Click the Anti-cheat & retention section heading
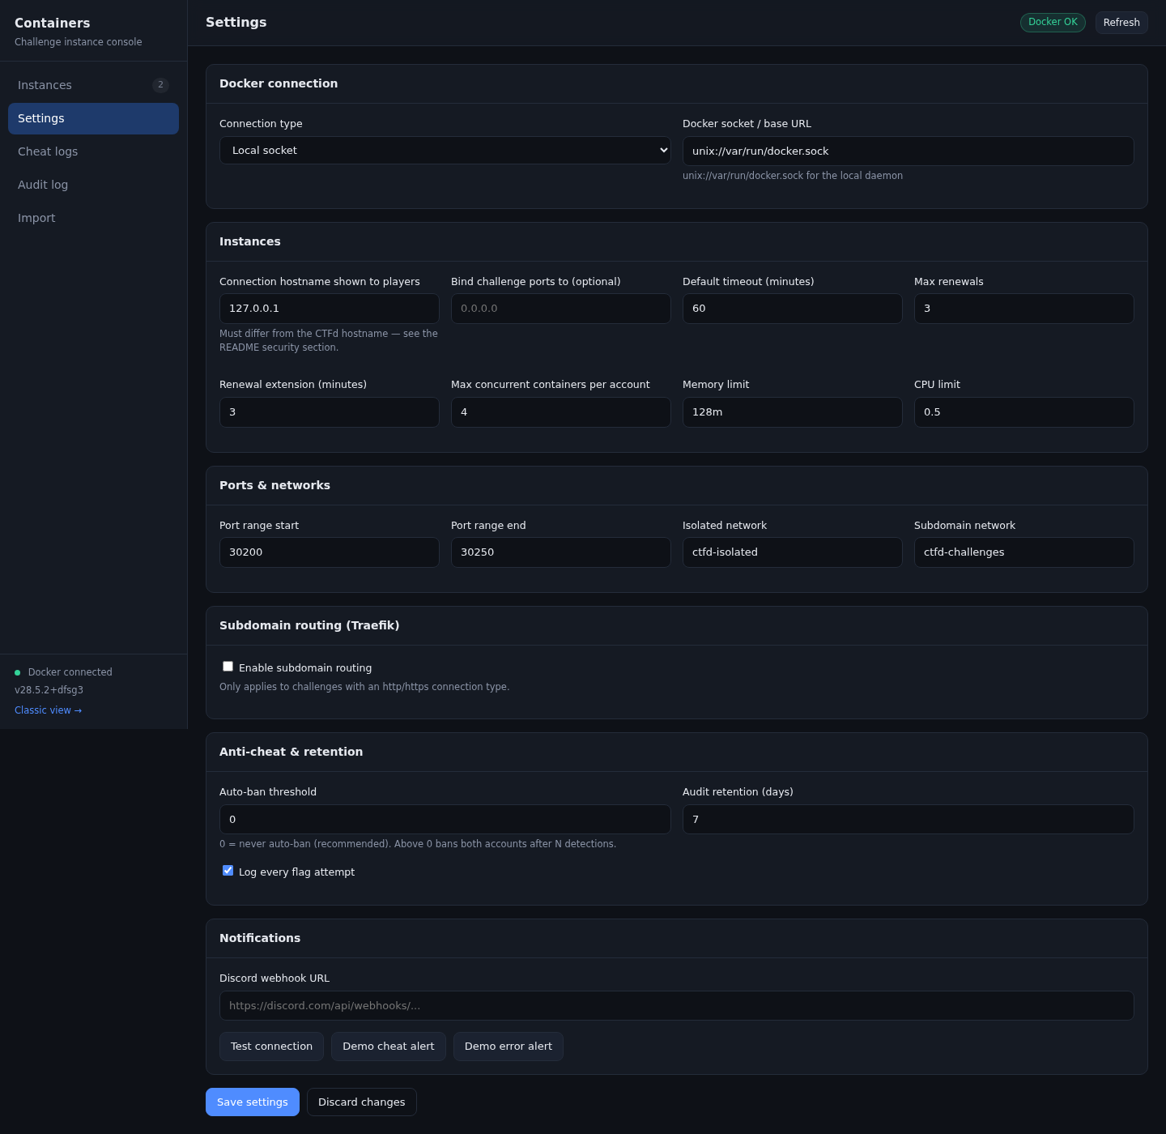Image resolution: width=1166 pixels, height=1134 pixels. point(291,752)
